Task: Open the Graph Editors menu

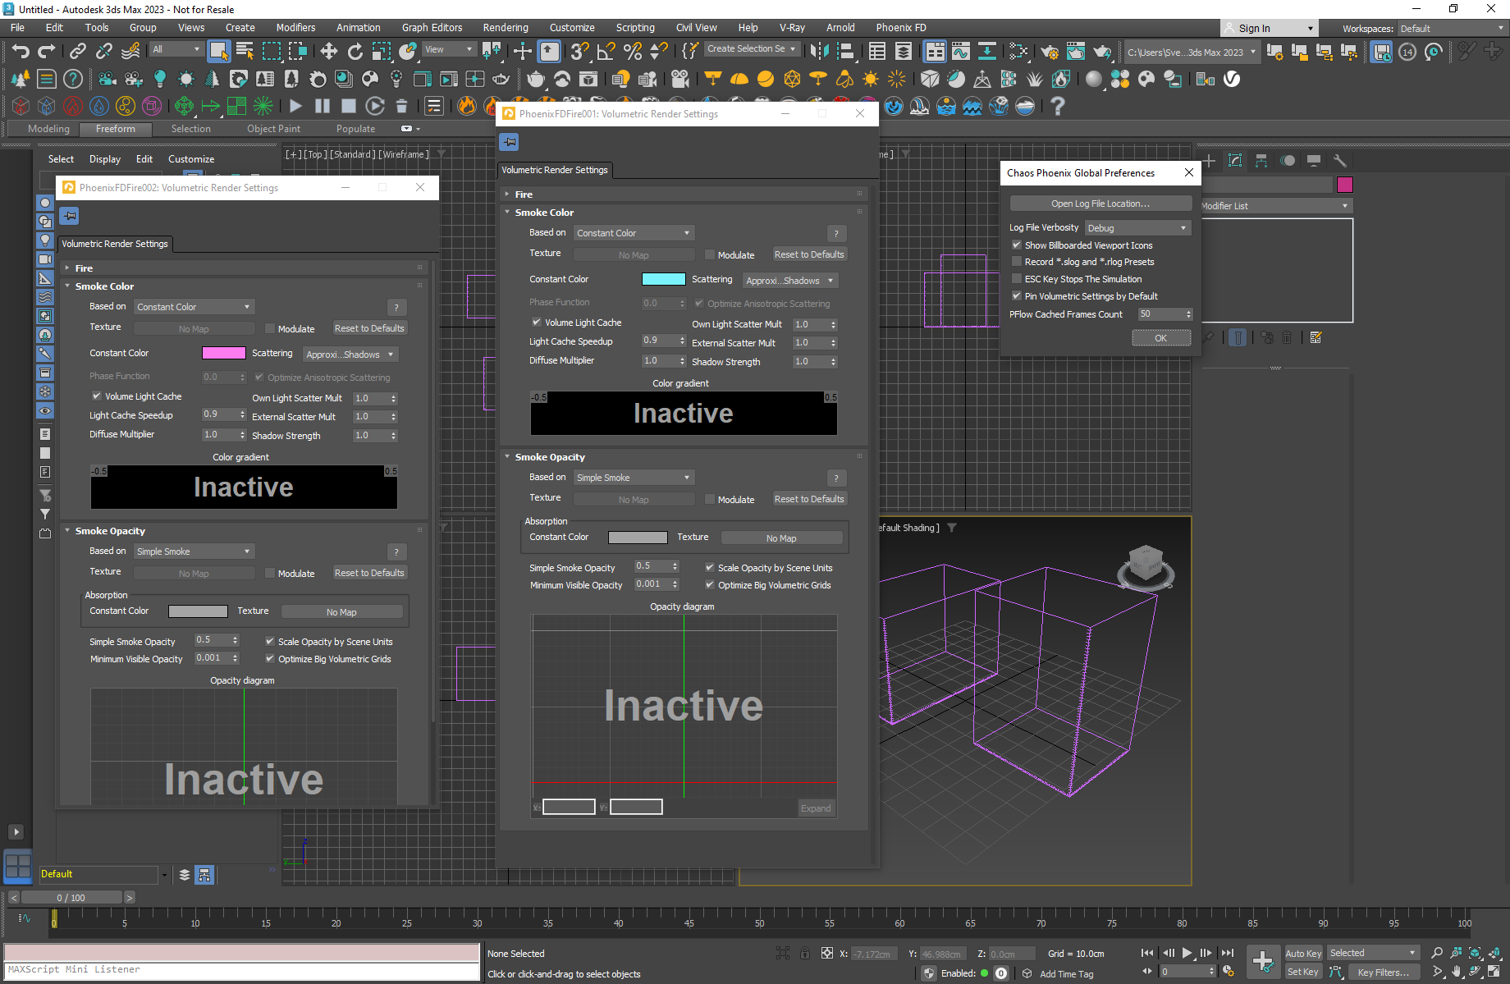Action: [432, 28]
